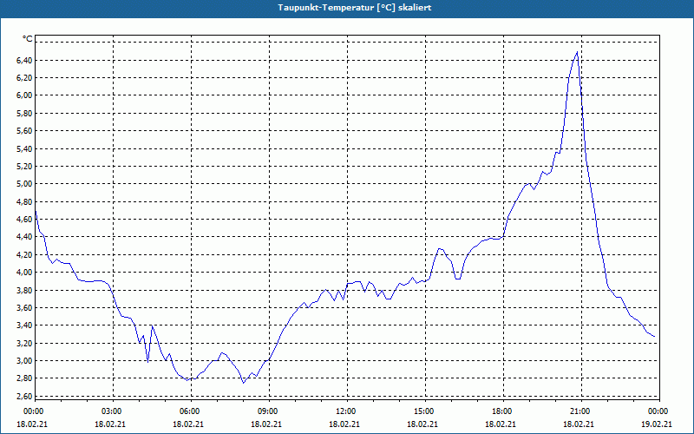Click the curve's lowest dip near 08:00
This screenshot has width=694, height=434.
[244, 383]
